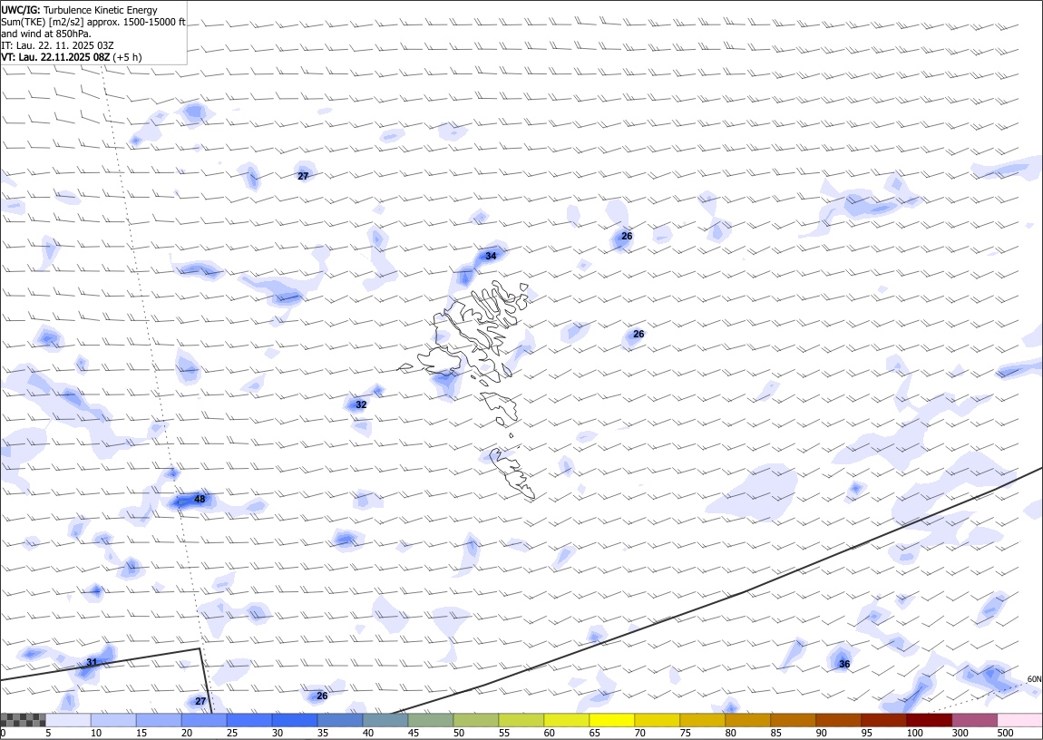Click the TKE value label 34
Screen dimensions: 1043x740
(491, 256)
